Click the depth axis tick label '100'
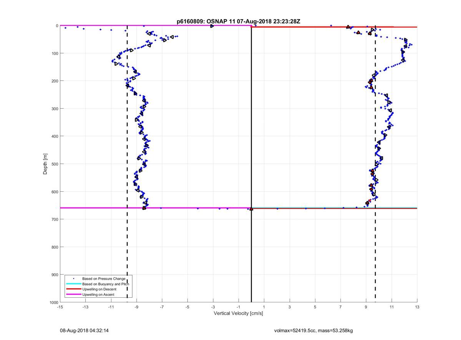 tap(55, 53)
